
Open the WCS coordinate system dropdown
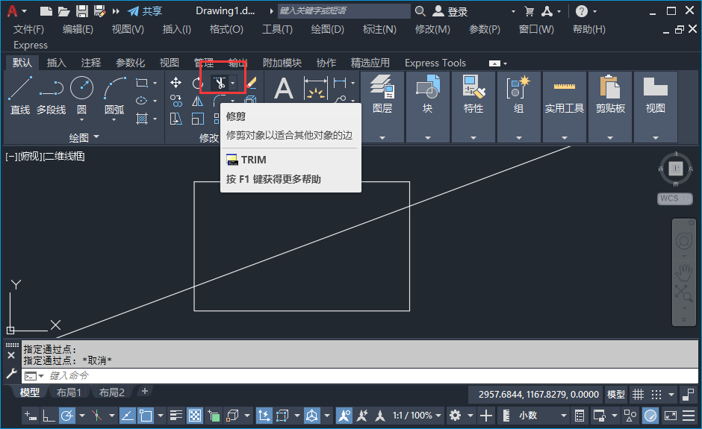coord(674,198)
